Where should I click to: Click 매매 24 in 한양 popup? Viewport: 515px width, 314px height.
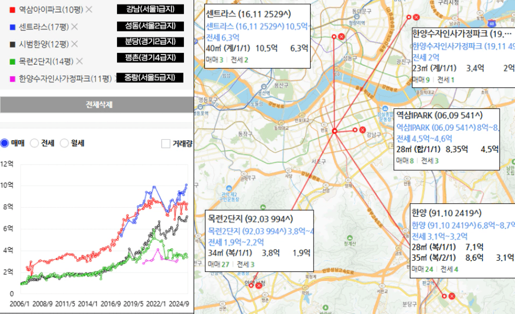tap(422, 269)
